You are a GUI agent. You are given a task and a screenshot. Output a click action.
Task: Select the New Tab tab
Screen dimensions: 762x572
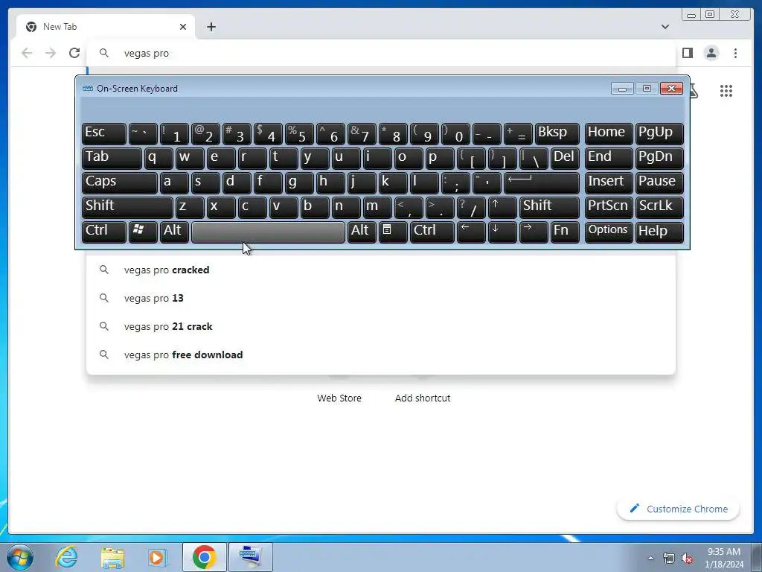(106, 27)
